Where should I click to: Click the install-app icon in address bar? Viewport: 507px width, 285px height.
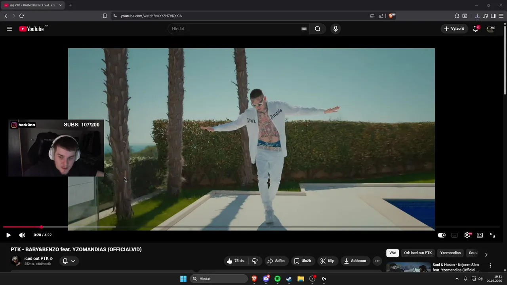coord(372,16)
